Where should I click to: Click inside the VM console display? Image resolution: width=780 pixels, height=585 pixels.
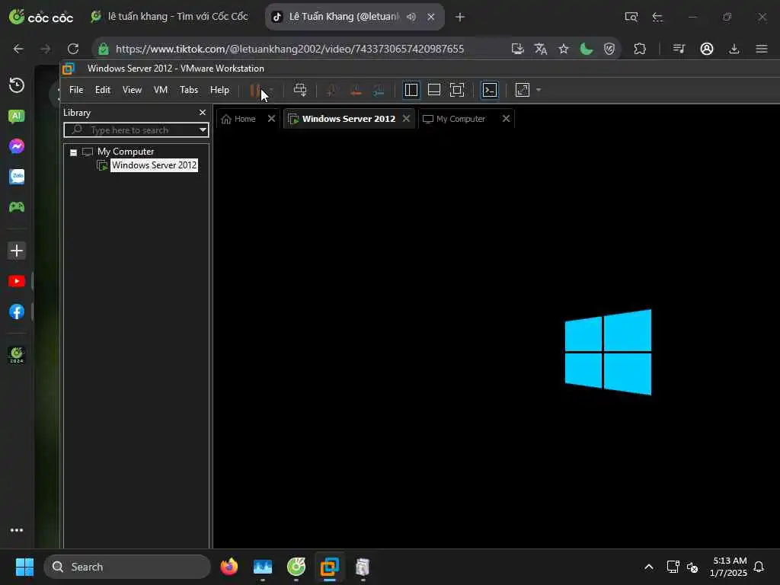[496, 338]
